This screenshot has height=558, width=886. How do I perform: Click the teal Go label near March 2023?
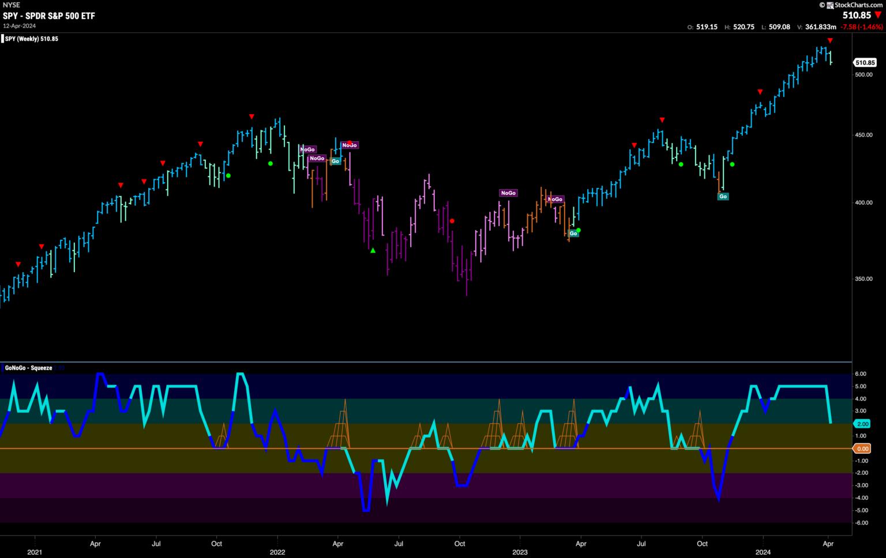pyautogui.click(x=573, y=233)
